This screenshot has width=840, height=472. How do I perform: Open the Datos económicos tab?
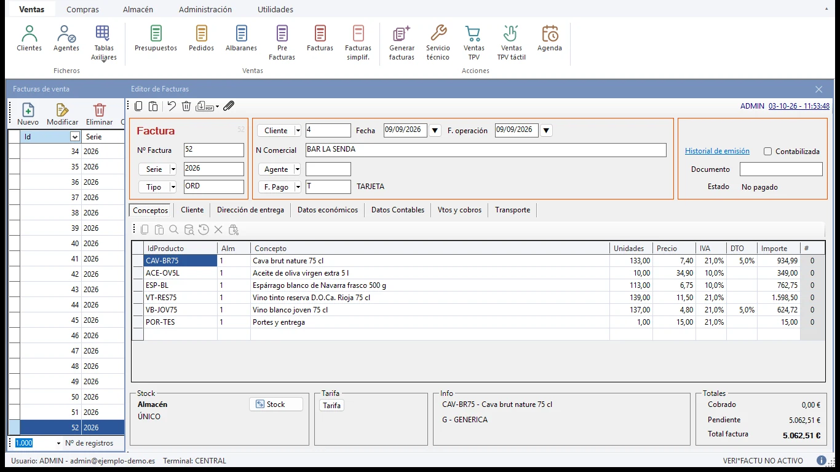(x=328, y=210)
